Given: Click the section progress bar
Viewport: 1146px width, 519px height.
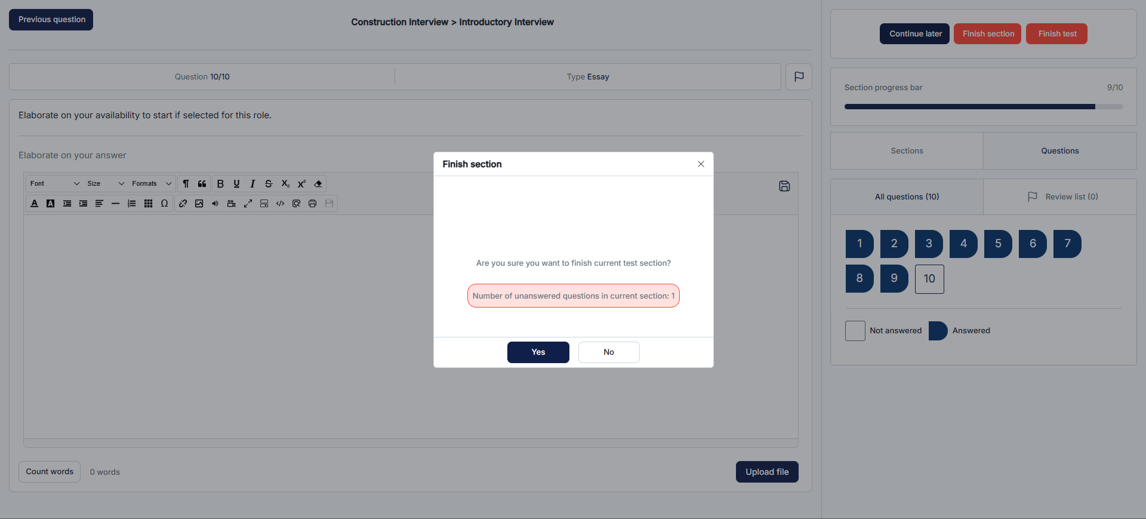Looking at the screenshot, I should [x=983, y=107].
